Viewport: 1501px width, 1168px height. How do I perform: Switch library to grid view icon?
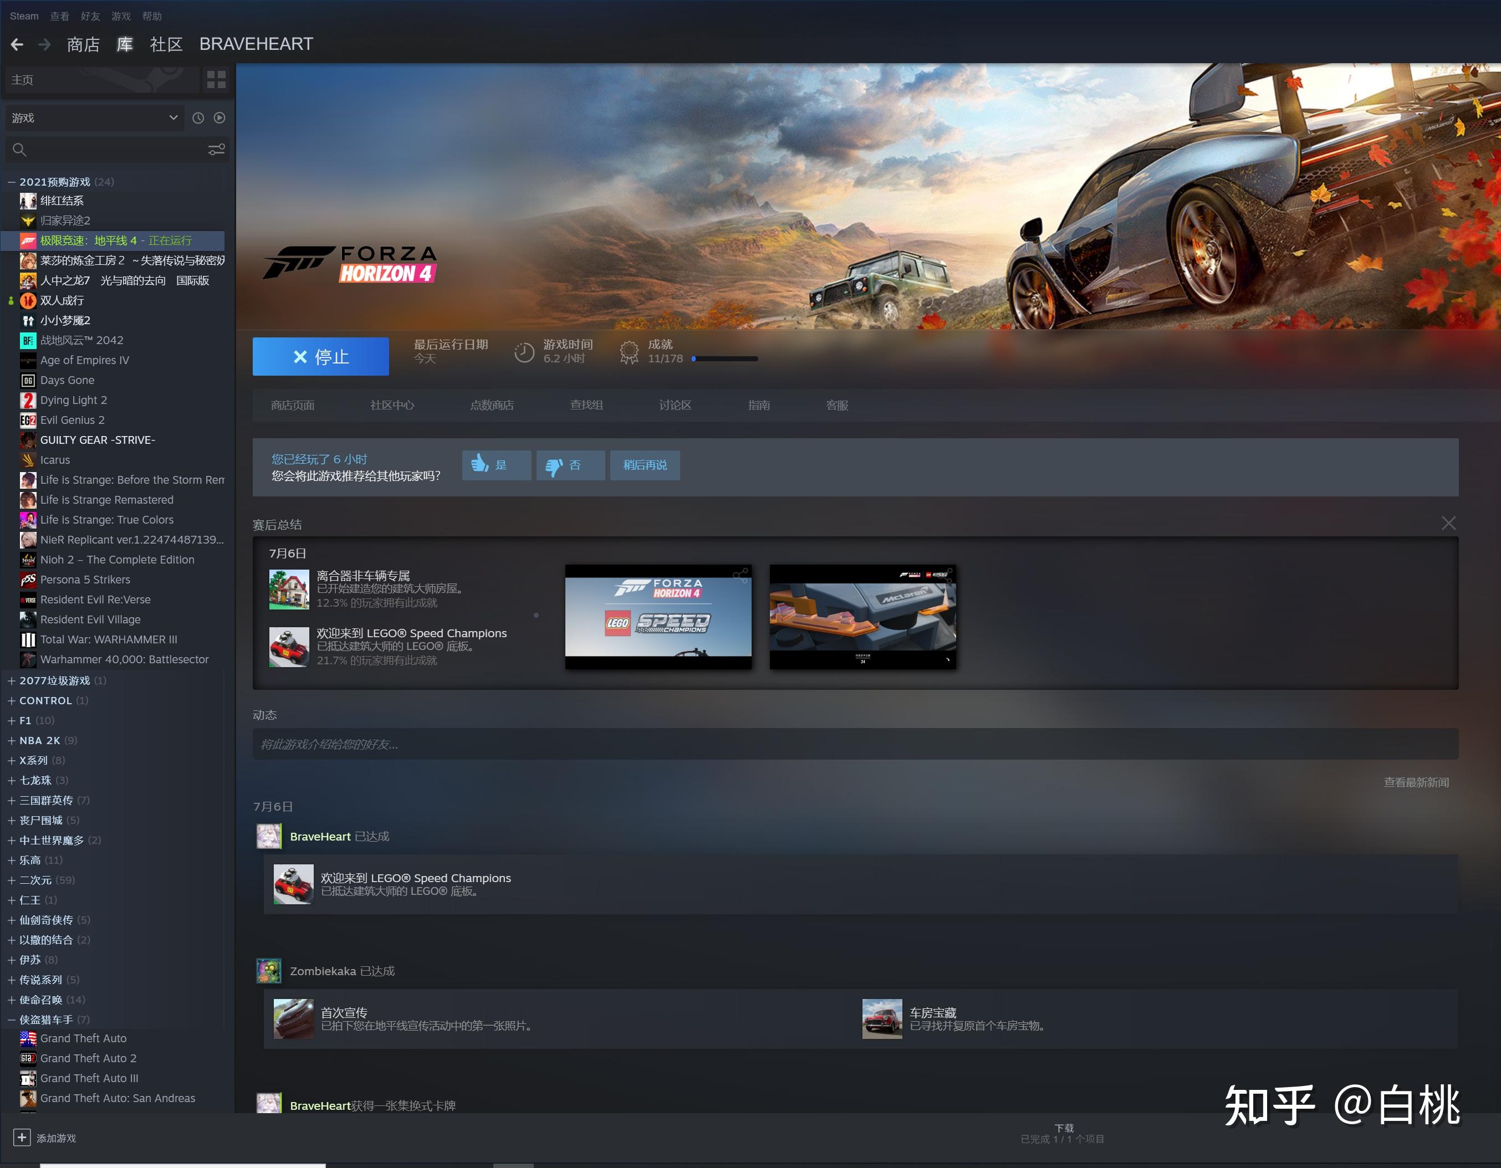pyautogui.click(x=216, y=80)
